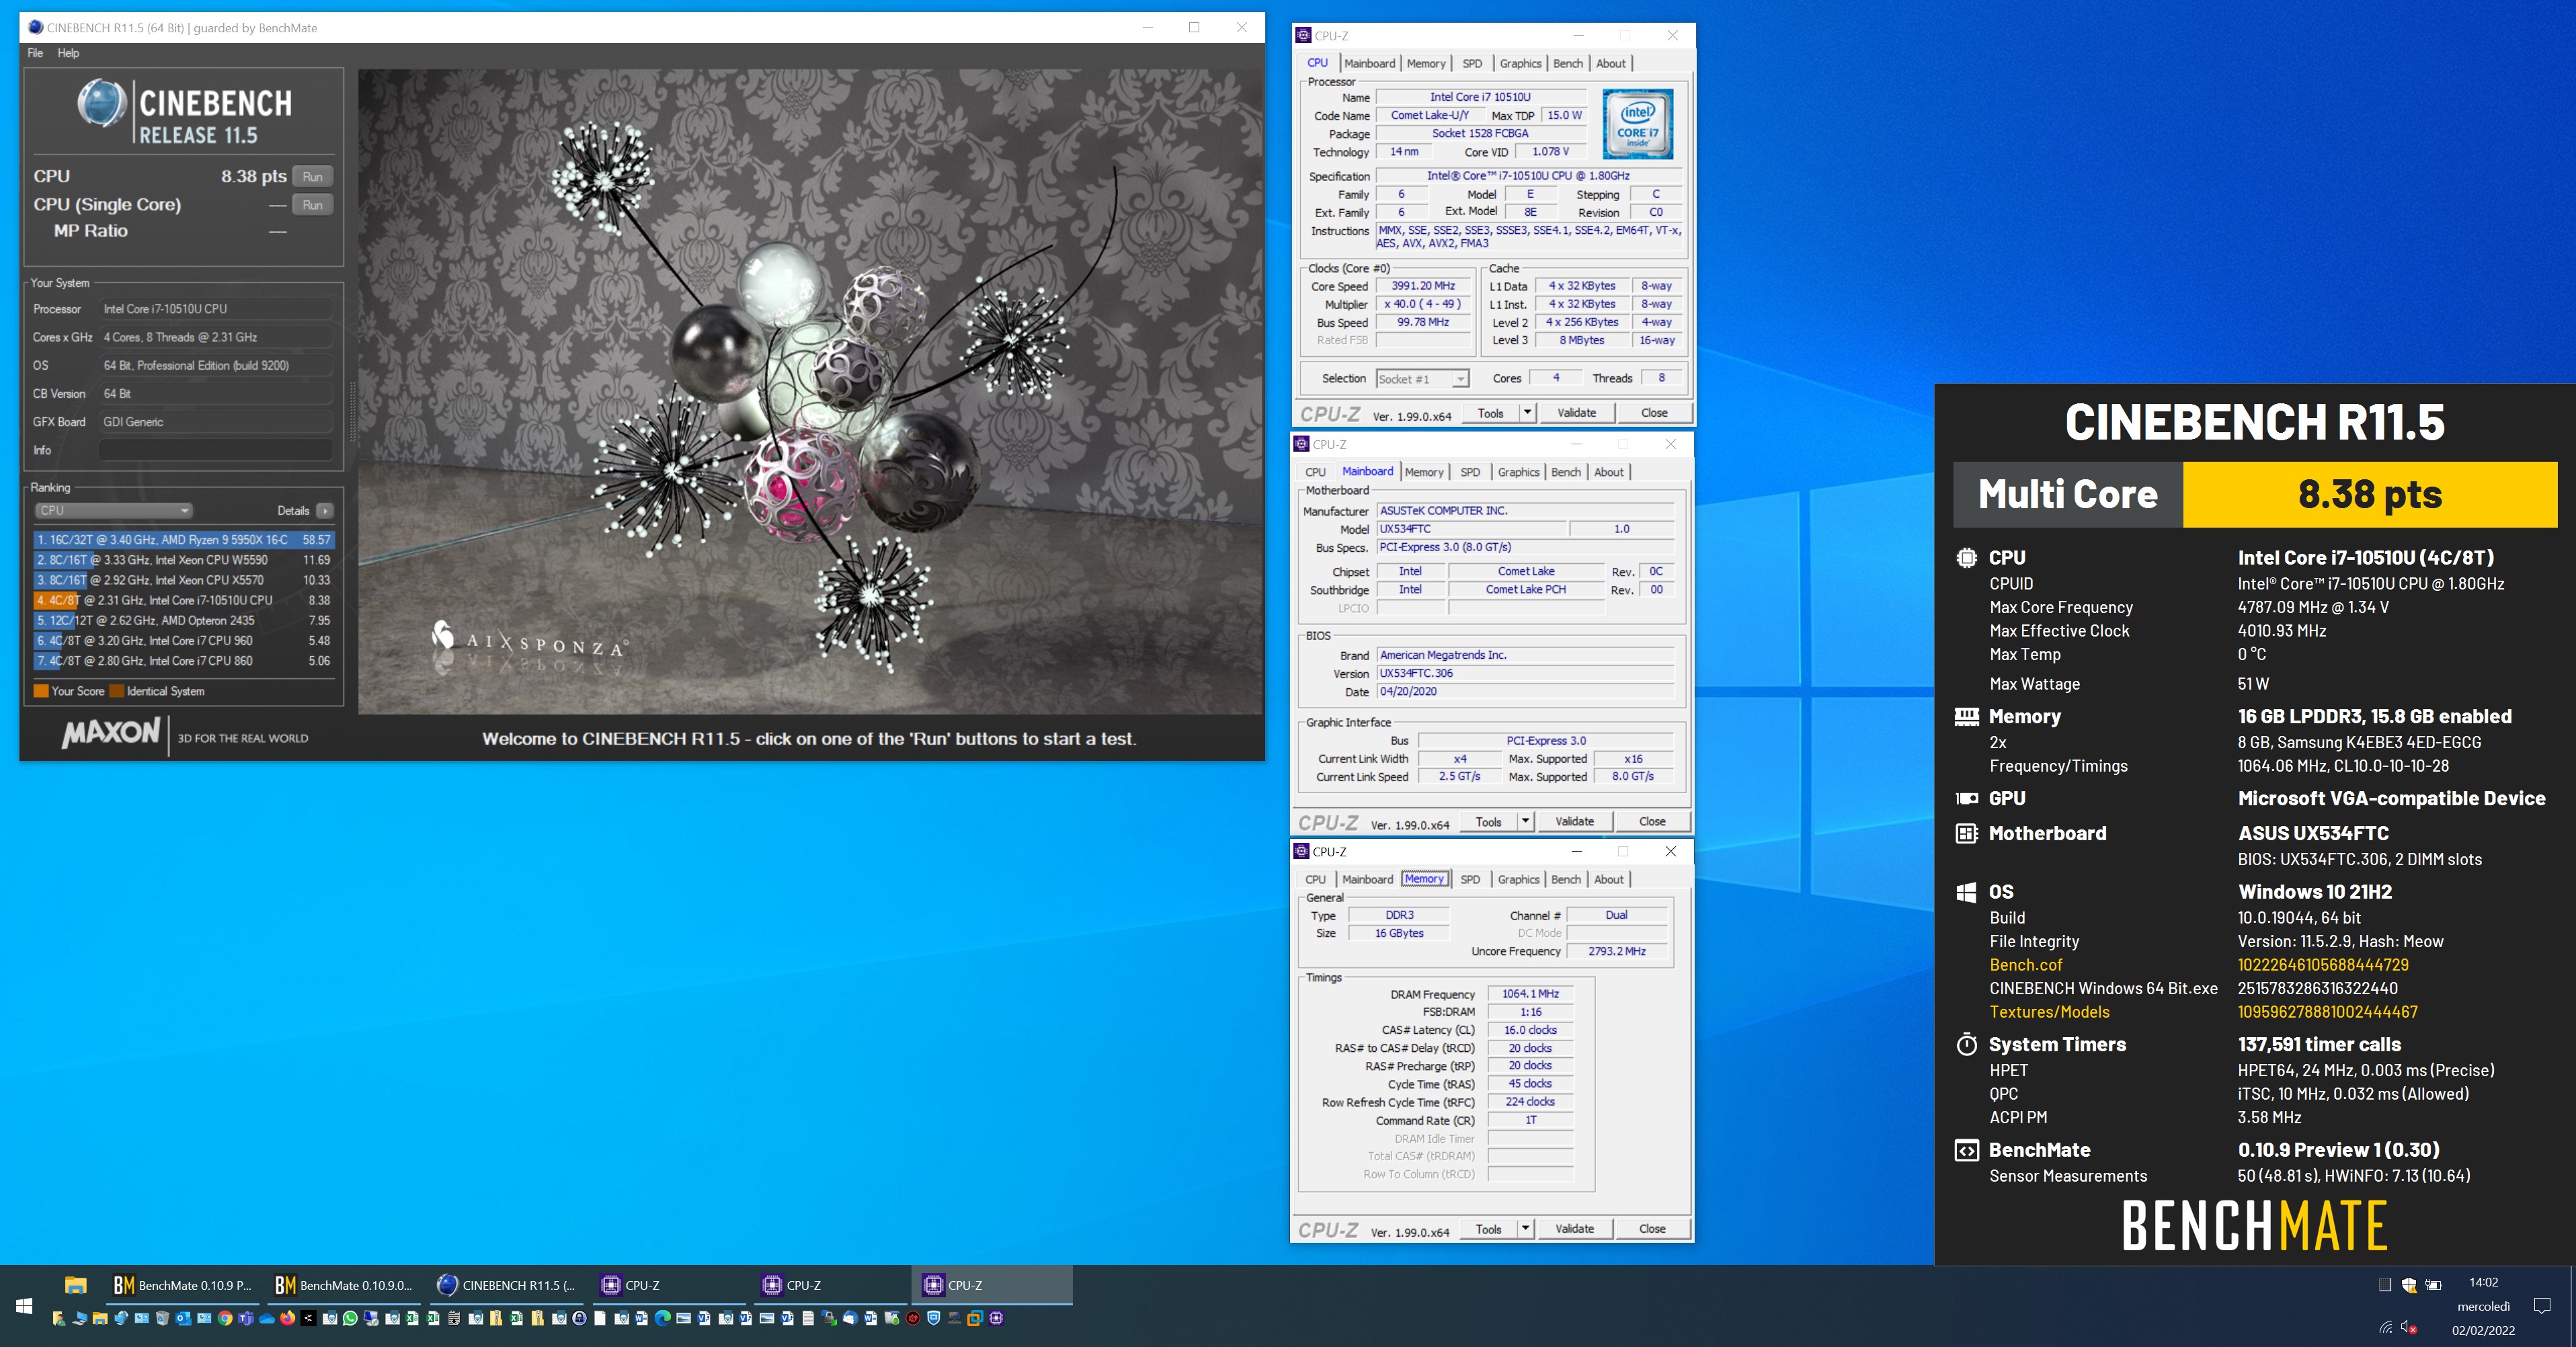Open Graphics tab in middle CPU-Z window
Image resolution: width=2576 pixels, height=1347 pixels.
(1518, 472)
